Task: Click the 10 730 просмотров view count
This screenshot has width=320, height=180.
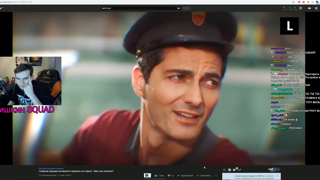Action: [48, 175]
